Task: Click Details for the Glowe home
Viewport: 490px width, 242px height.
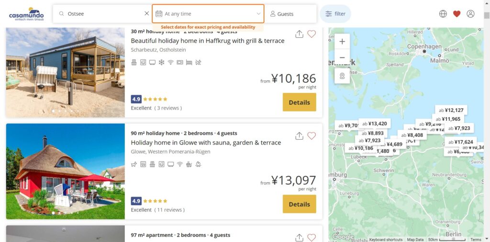Action: coord(299,204)
